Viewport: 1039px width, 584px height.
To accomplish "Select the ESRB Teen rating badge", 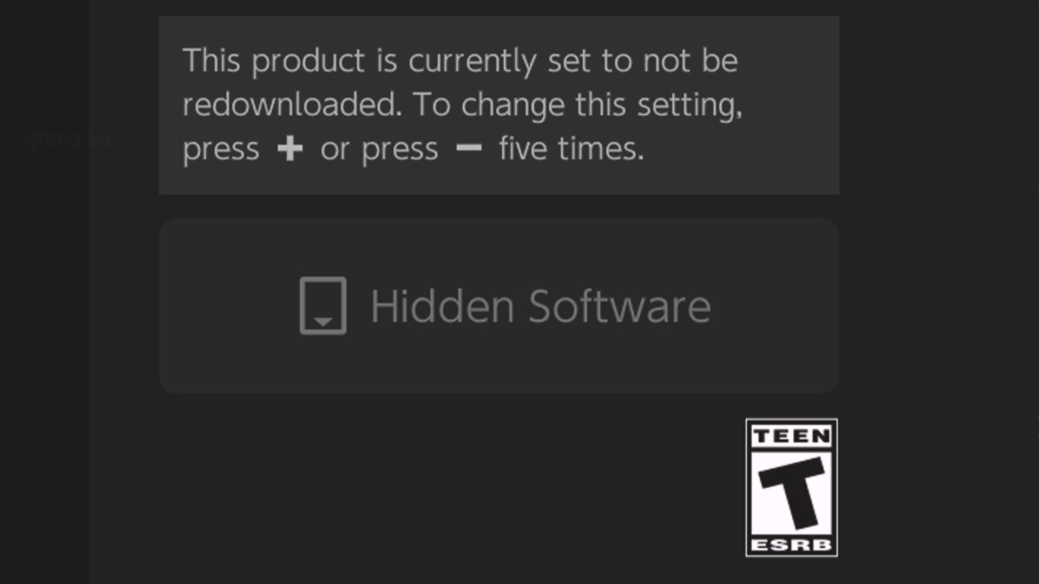I will 791,487.
